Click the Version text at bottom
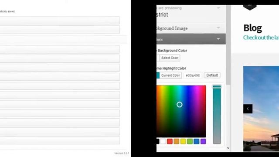This screenshot has height=157, width=279. (x=122, y=153)
